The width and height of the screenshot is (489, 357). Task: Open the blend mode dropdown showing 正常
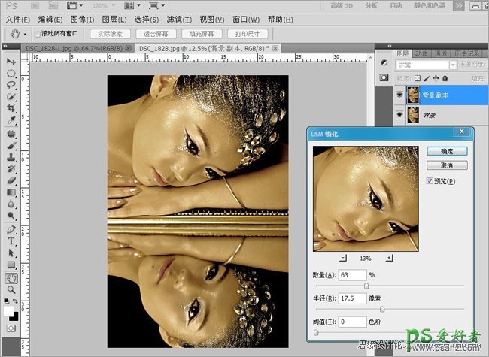(x=425, y=65)
